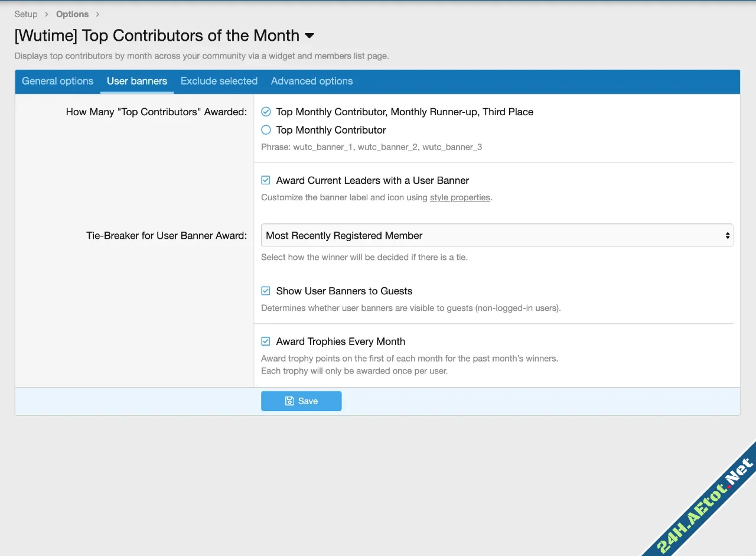Click the chevron between Setup and Options
Screen dimensions: 756x556
[x=45, y=14]
